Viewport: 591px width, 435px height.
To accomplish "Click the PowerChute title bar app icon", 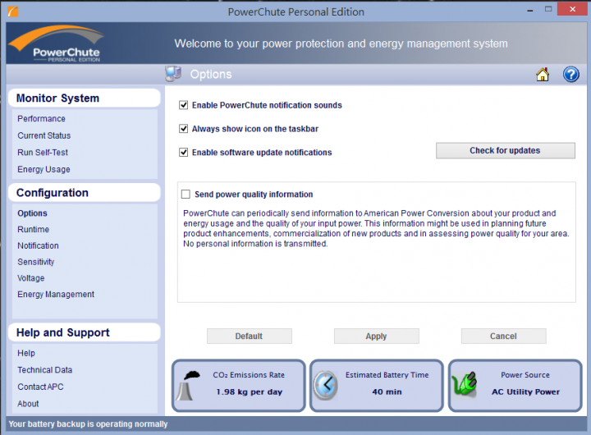I will [13, 11].
